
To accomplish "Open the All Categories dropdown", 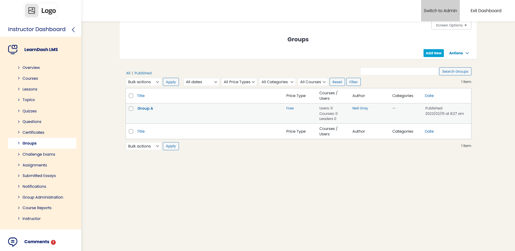I will pyautogui.click(x=277, y=82).
